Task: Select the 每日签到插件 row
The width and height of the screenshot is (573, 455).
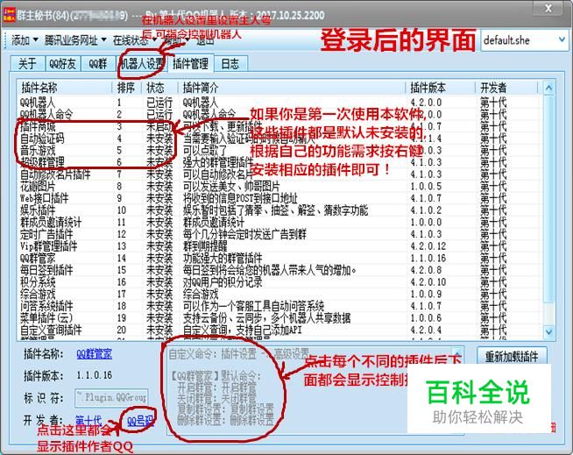Action: [x=279, y=270]
